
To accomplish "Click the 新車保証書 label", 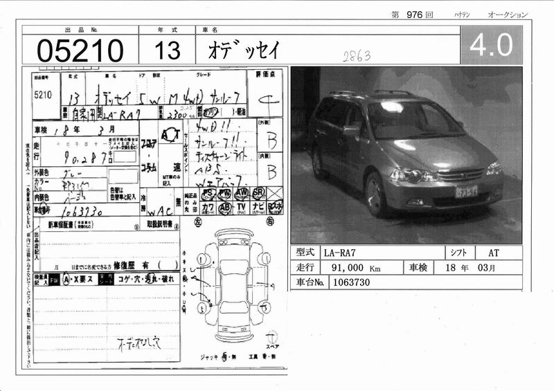I will point(60,225).
